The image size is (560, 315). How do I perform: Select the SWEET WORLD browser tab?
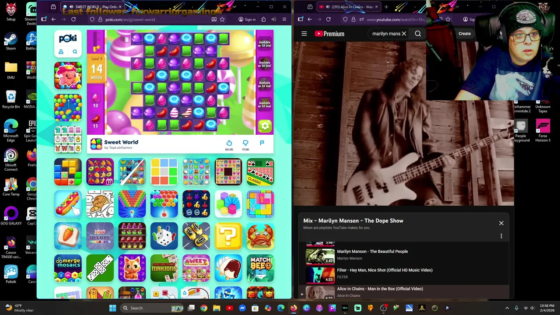92,7
